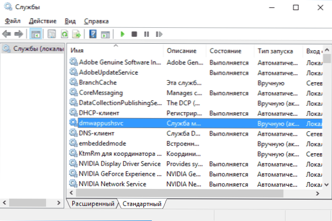The height and width of the screenshot is (221, 332).
Task: Open the Файл menu
Action: 13,21
